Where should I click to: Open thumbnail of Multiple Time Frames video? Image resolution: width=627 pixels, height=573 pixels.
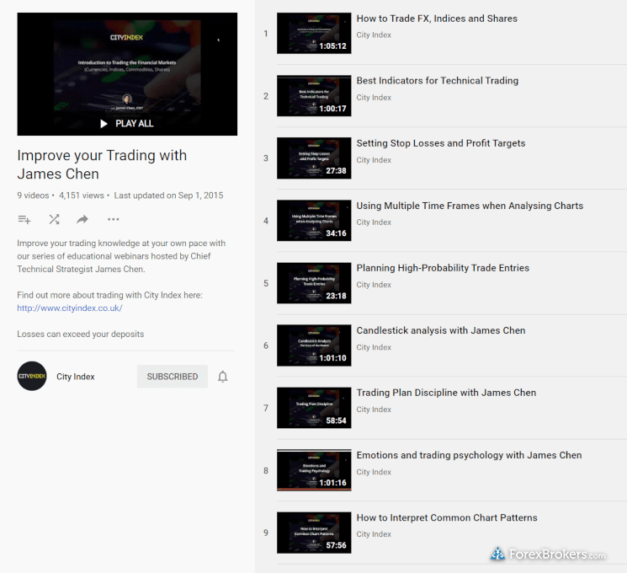coord(314,221)
